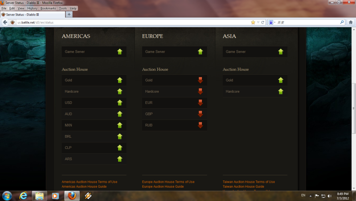Reload the page with the refresh icon
The image size is (356, 201).
(263, 22)
